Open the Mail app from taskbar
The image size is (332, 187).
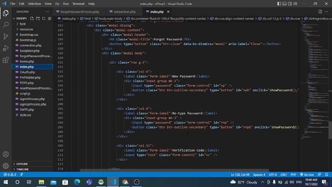point(53,182)
